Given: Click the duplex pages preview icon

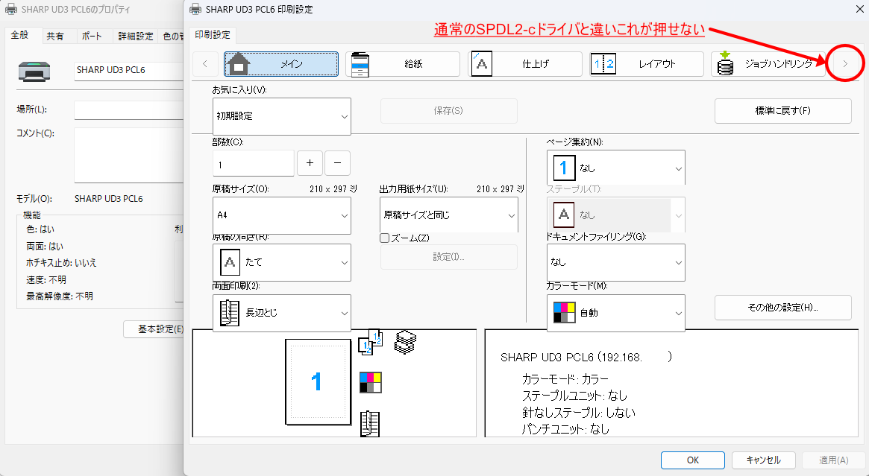Looking at the screenshot, I should [371, 343].
